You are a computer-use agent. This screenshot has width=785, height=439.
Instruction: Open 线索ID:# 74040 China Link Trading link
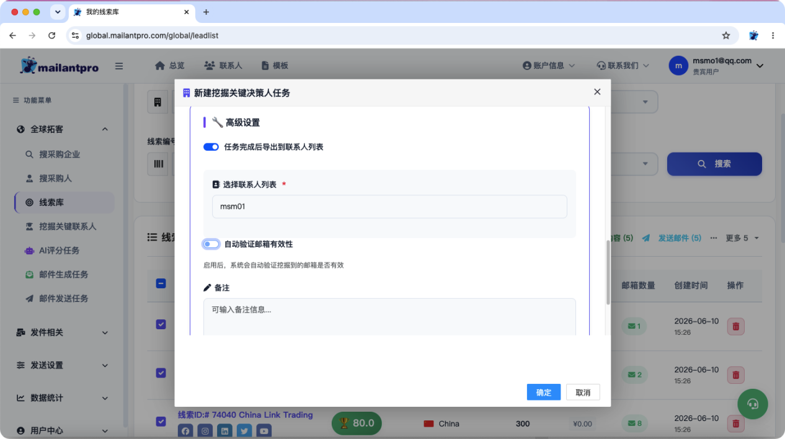tap(246, 415)
